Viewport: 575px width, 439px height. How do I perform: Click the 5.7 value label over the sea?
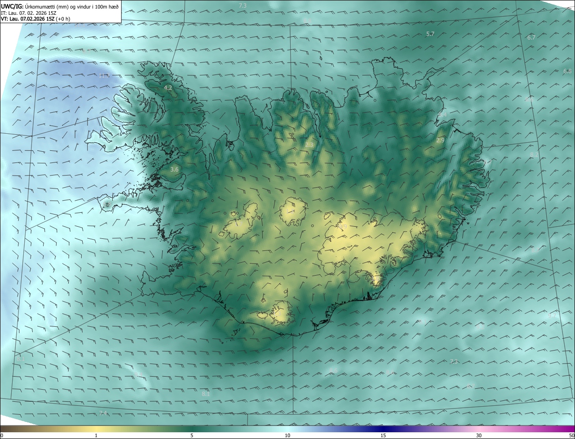point(430,34)
